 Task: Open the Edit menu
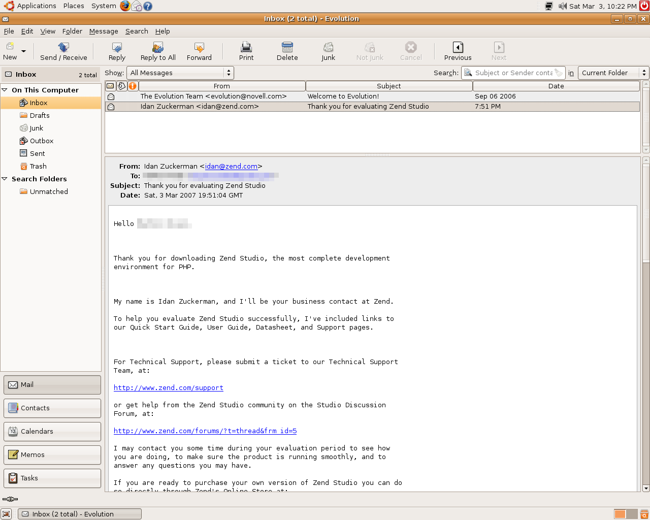click(27, 31)
